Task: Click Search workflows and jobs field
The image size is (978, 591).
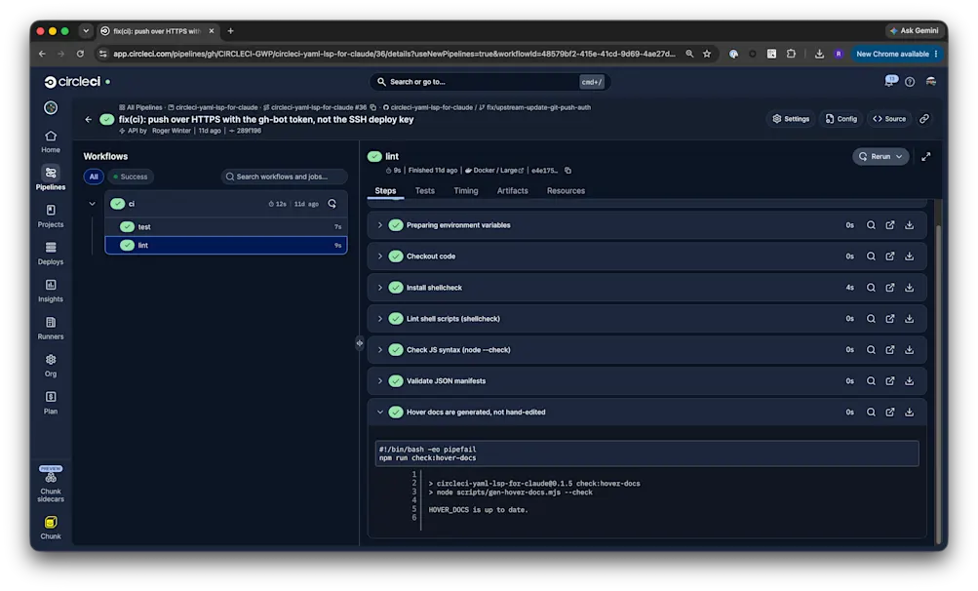Action: click(284, 177)
